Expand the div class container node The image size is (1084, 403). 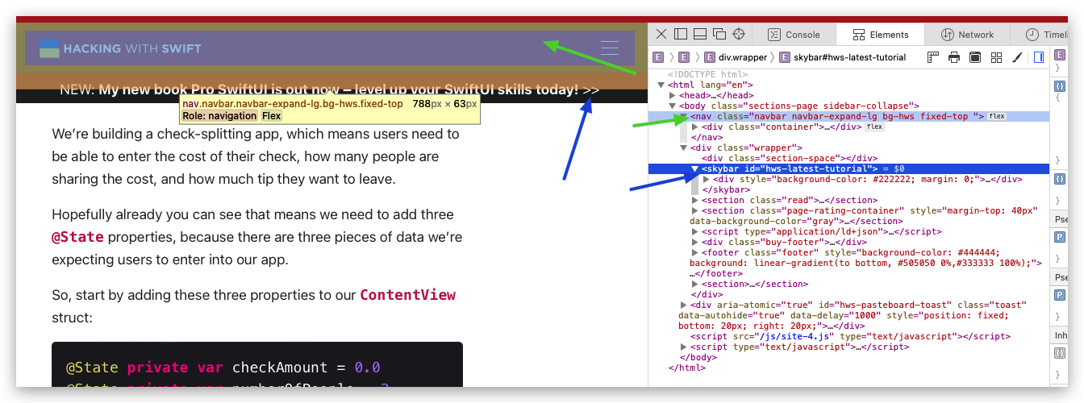(695, 127)
